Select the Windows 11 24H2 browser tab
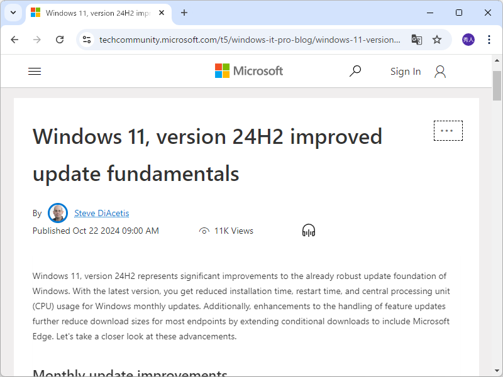The image size is (503, 377). 94,13
